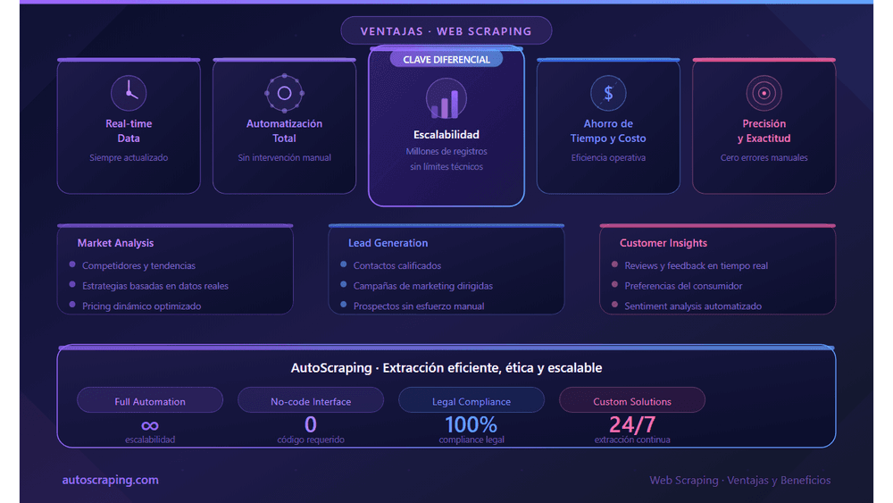Click Estrategias basadas en datos reales bullet
The height and width of the screenshot is (503, 893).
click(154, 286)
